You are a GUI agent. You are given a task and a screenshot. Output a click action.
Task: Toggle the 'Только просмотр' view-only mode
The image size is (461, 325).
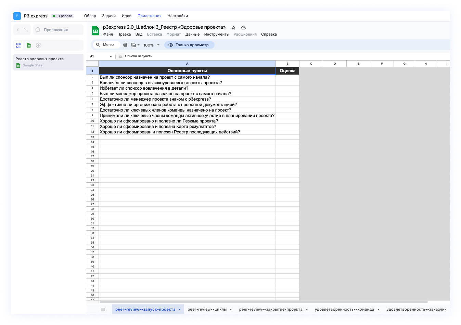(189, 45)
